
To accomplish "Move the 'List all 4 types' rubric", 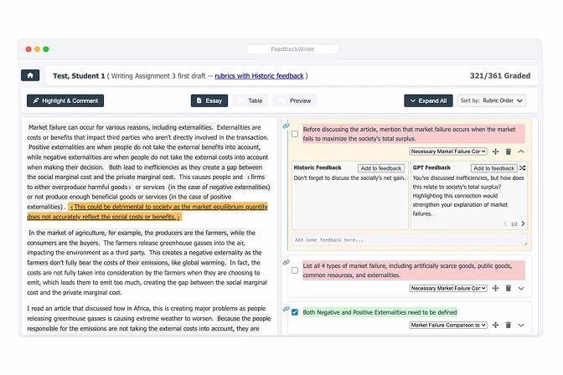I will 495,288.
